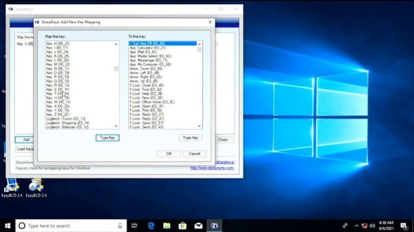The width and height of the screenshot is (414, 232).
Task: Select 'Logitech: iTouch (E0_13)' entry
Action: click(x=66, y=119)
